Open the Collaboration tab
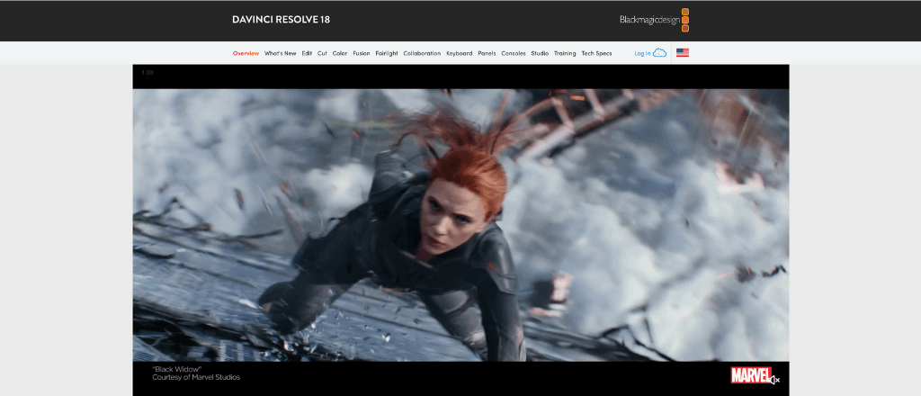The height and width of the screenshot is (396, 921). (422, 53)
